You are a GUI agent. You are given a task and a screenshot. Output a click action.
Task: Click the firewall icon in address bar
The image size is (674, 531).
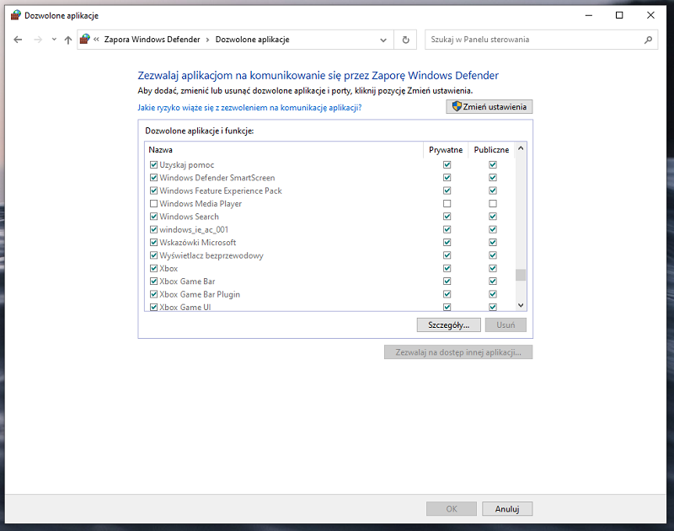pos(85,39)
